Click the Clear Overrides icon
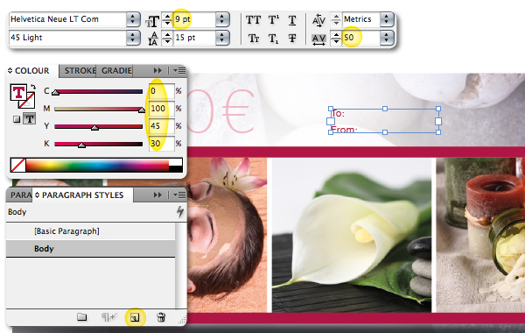Viewport: 525px width, 333px height. pyautogui.click(x=108, y=317)
